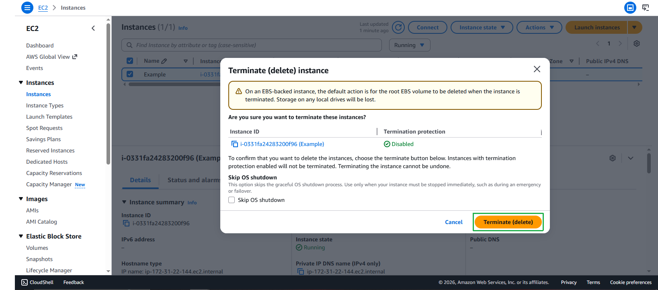Click the green Running status icon in details

pos(299,247)
